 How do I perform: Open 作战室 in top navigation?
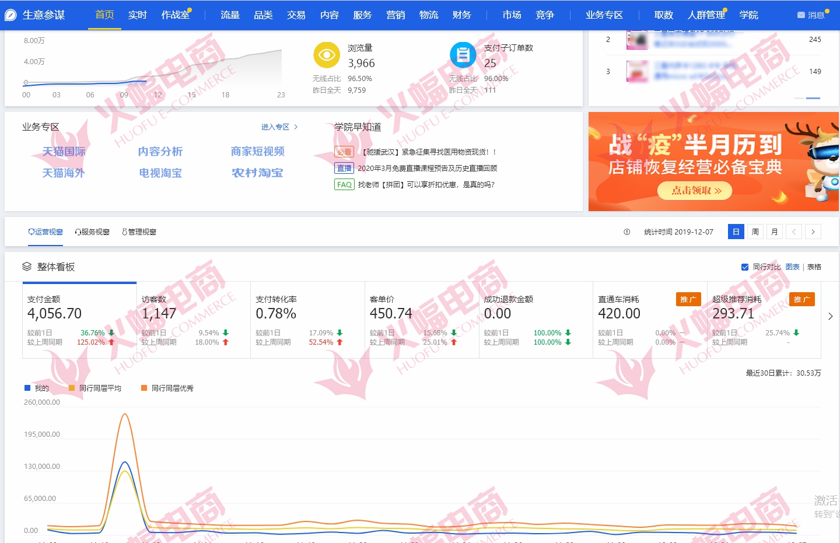point(176,15)
